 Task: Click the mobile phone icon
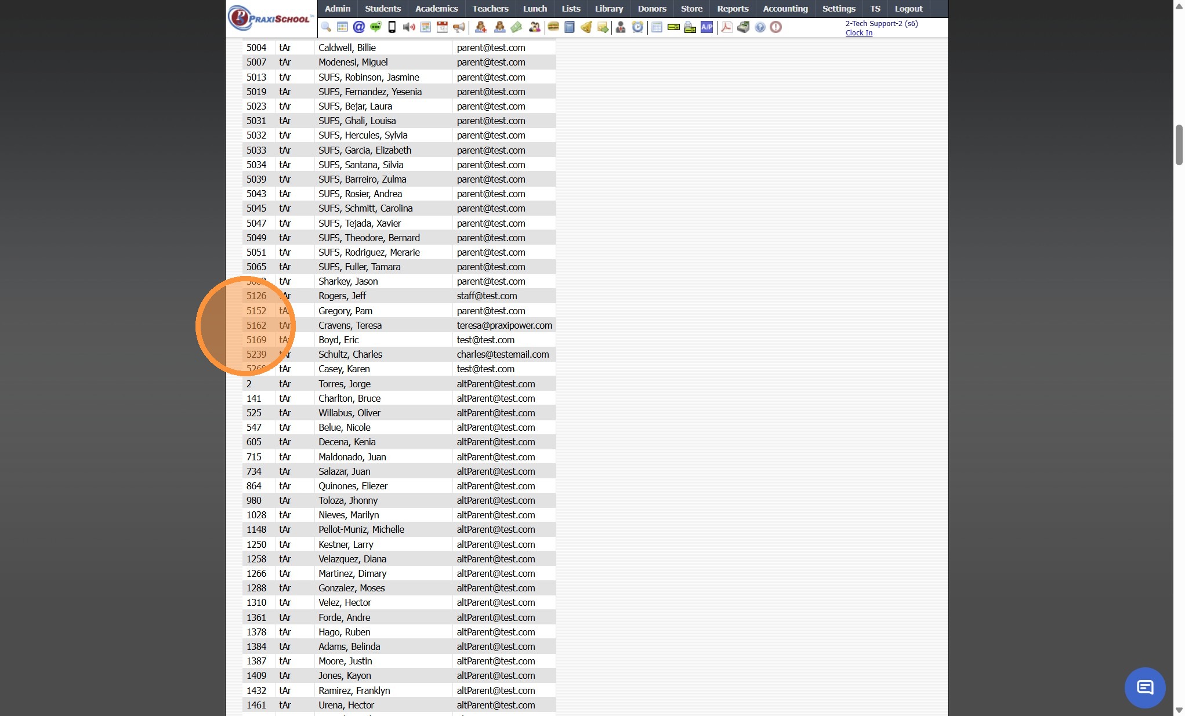coord(392,27)
